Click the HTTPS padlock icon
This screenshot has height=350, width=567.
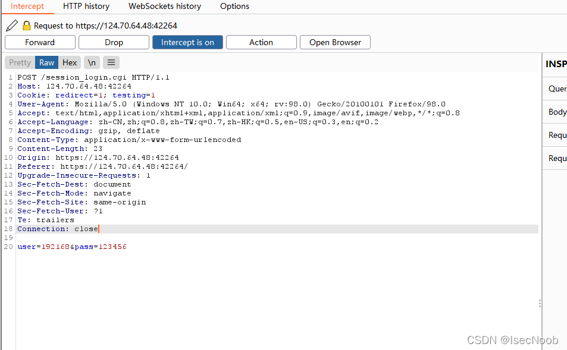pyautogui.click(x=26, y=26)
